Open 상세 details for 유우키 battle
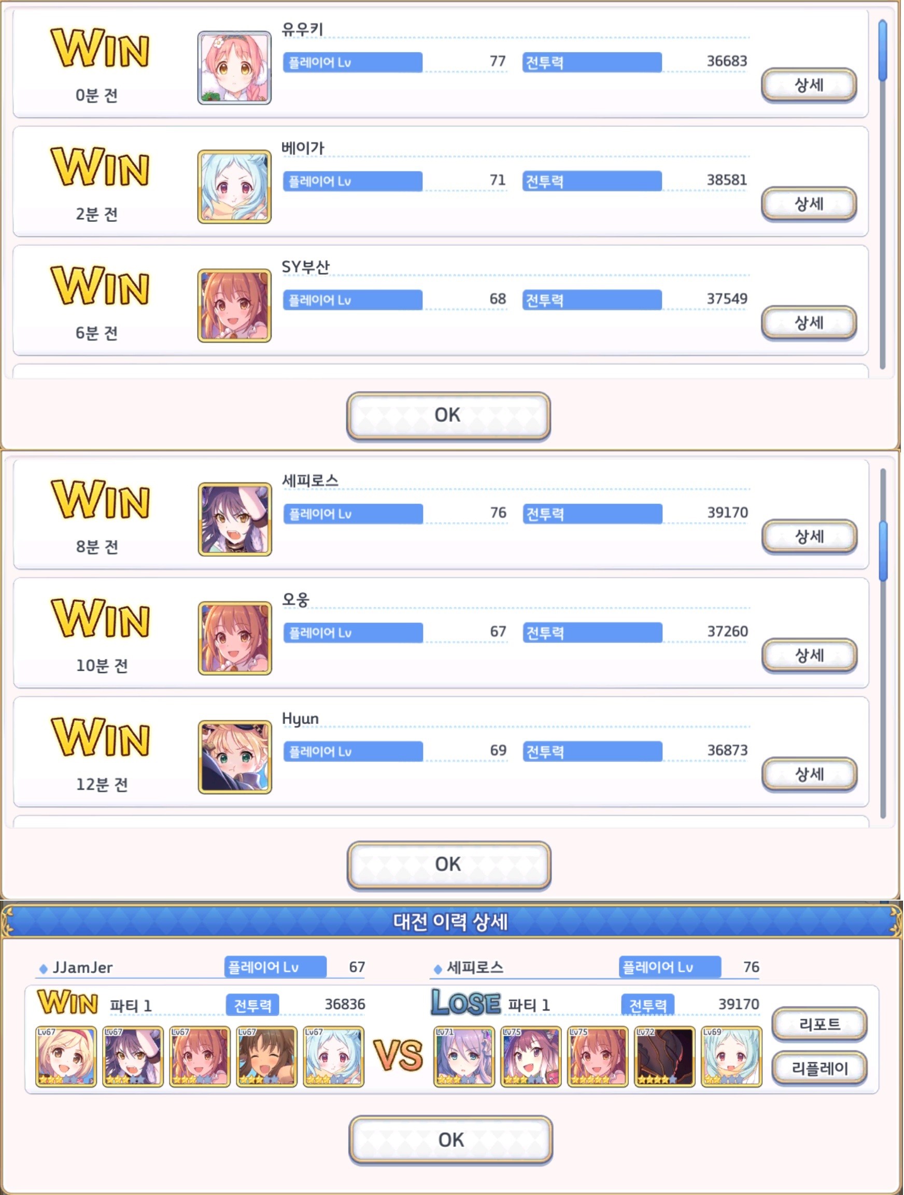Screen dimensions: 904x1195 click(x=809, y=85)
